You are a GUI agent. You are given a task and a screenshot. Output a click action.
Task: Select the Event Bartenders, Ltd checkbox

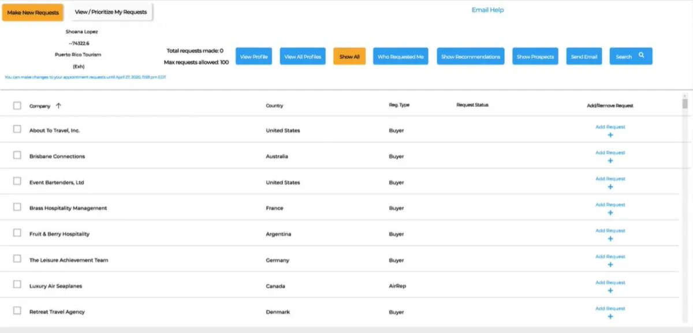tap(17, 181)
